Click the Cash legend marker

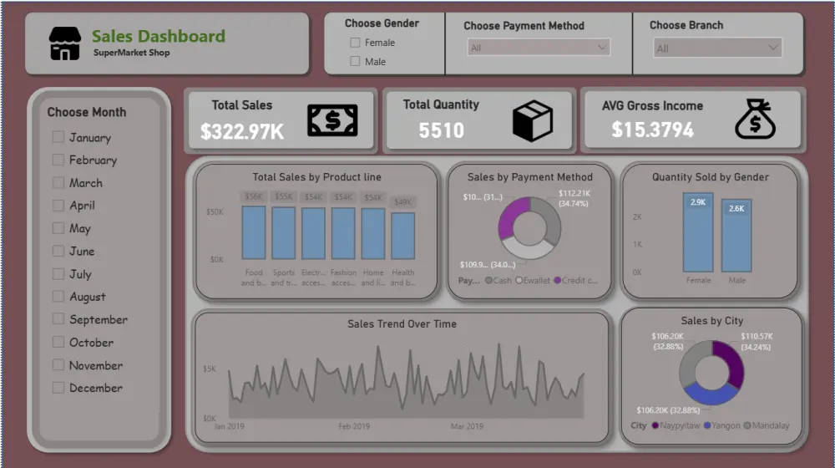pos(488,280)
